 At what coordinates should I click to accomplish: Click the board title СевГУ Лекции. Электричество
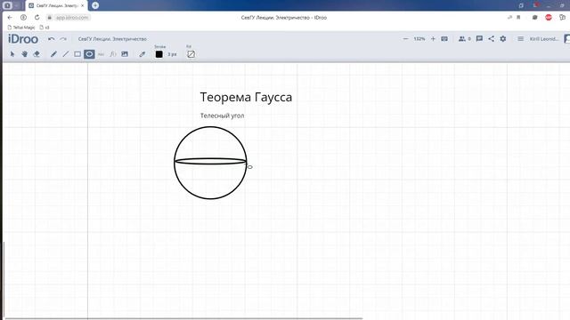[112, 39]
